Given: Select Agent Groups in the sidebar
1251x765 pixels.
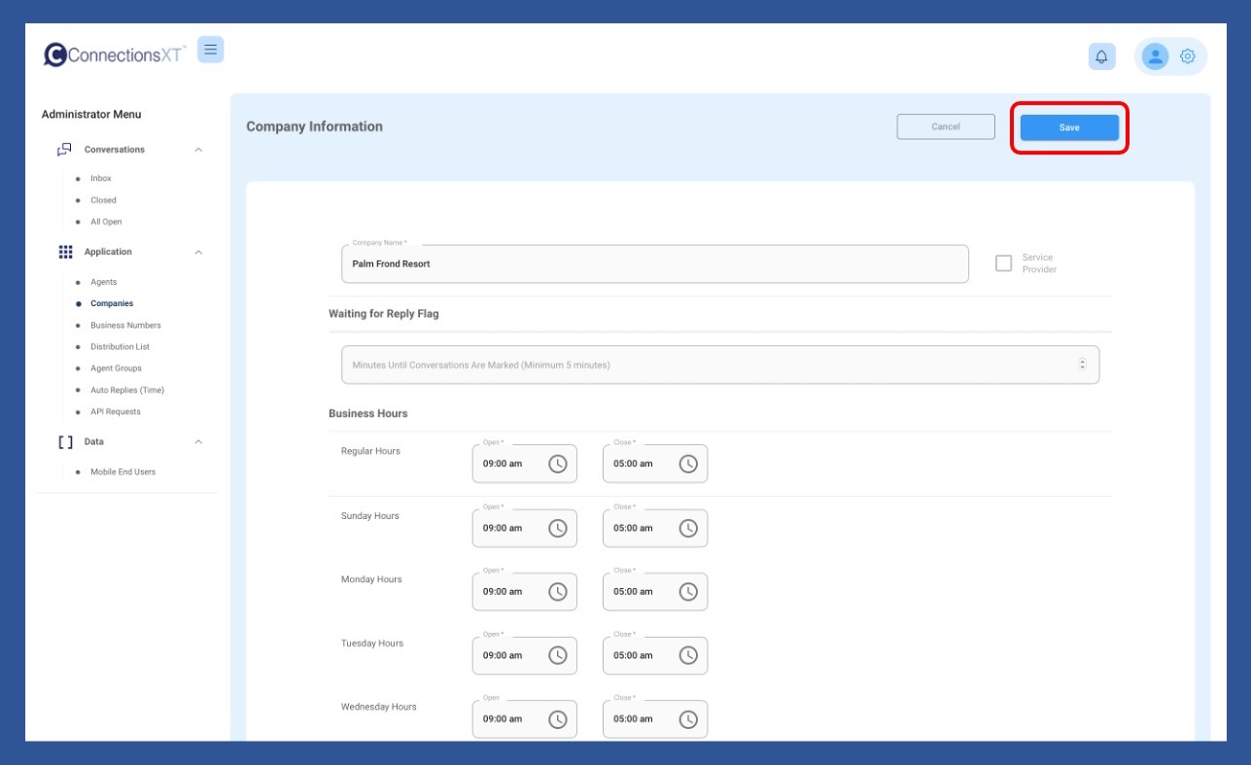Looking at the screenshot, I should click(x=116, y=368).
